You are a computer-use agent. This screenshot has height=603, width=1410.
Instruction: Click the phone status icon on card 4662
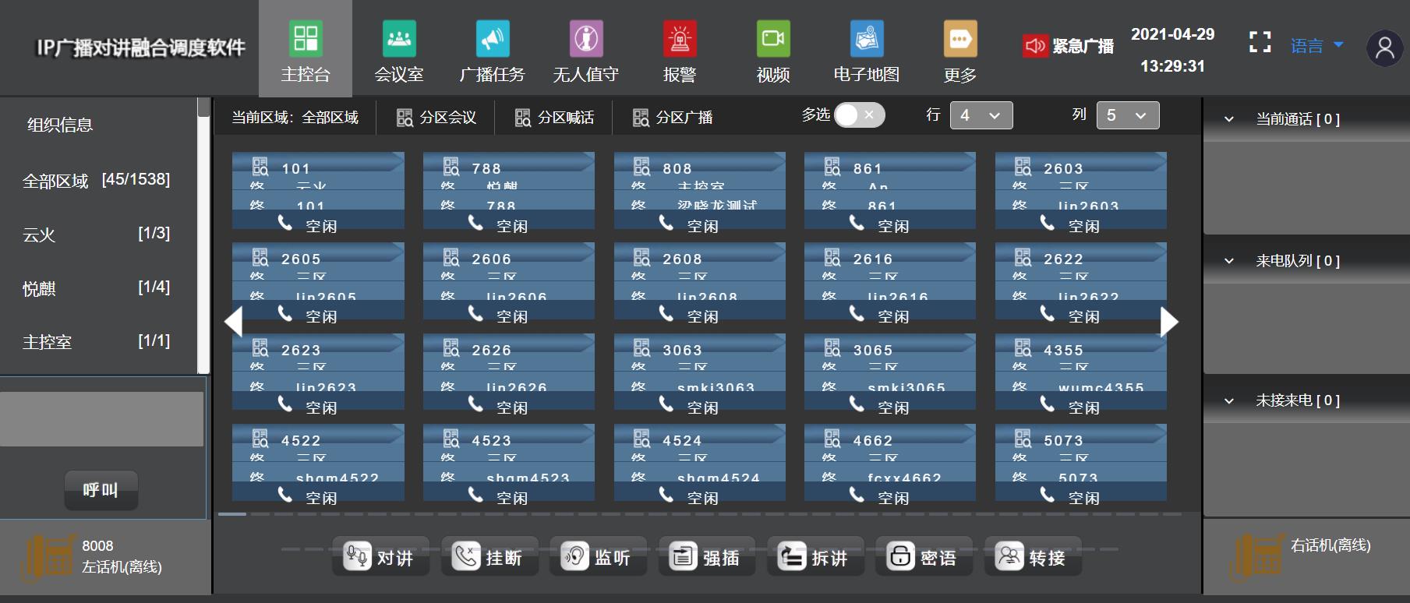(856, 494)
